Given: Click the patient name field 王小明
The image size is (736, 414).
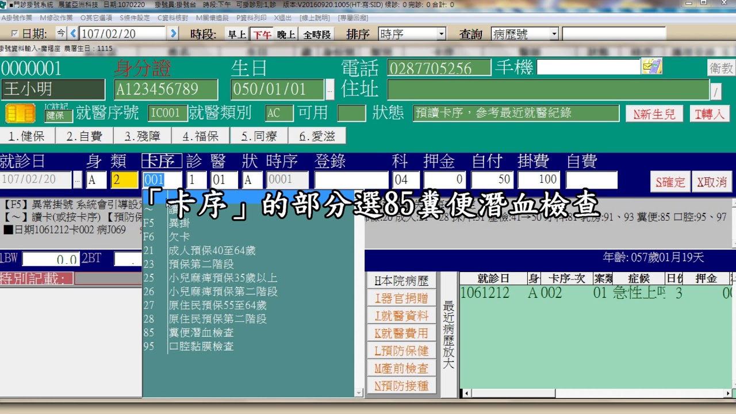Looking at the screenshot, I should 53,90.
